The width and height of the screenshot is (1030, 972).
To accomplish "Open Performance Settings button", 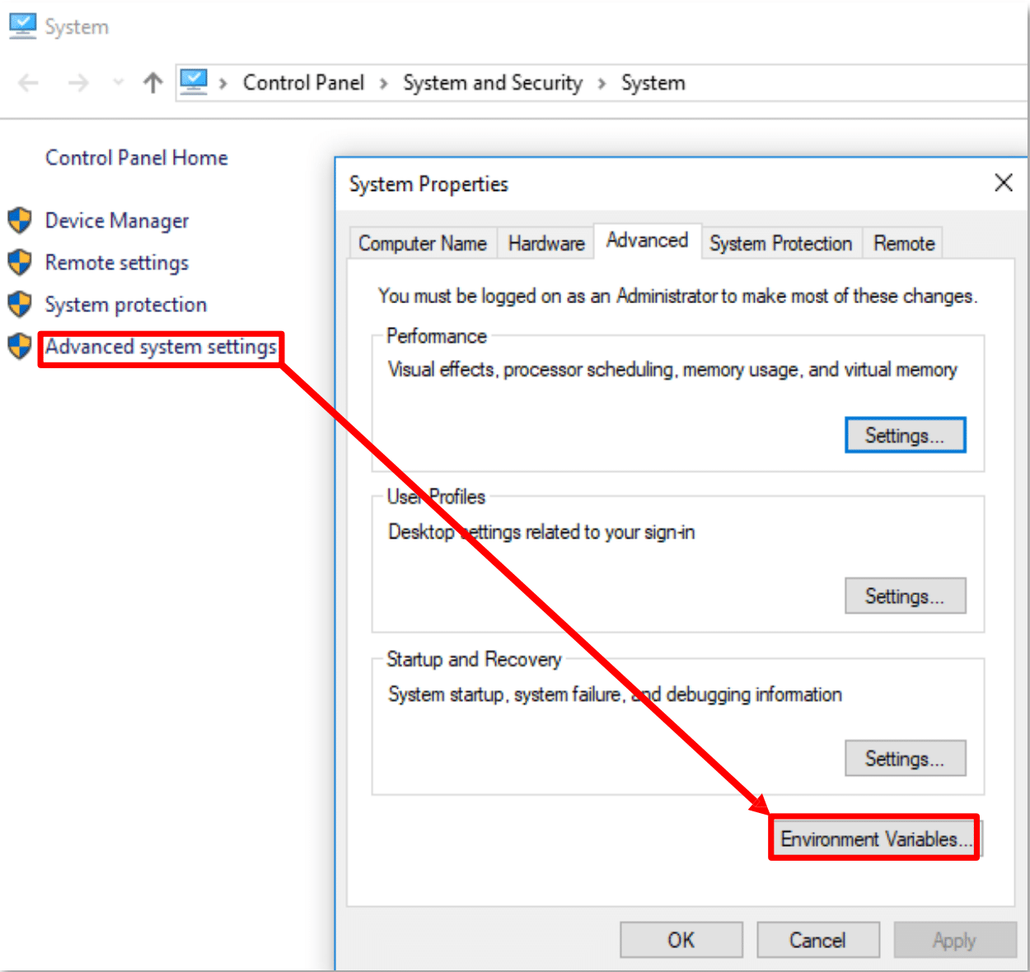I will [905, 435].
